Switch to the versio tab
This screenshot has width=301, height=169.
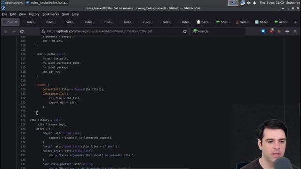(243, 22)
